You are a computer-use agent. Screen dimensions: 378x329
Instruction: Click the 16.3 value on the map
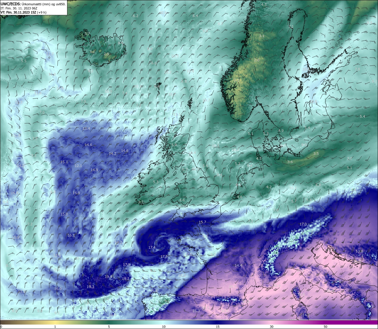click(196, 311)
